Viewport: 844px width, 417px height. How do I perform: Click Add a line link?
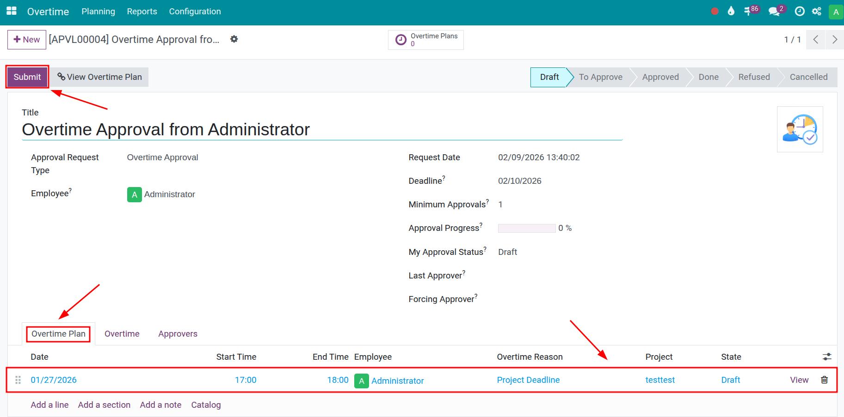click(x=49, y=405)
